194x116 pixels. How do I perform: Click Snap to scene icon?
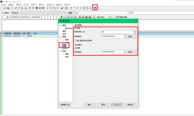tap(40, 8)
